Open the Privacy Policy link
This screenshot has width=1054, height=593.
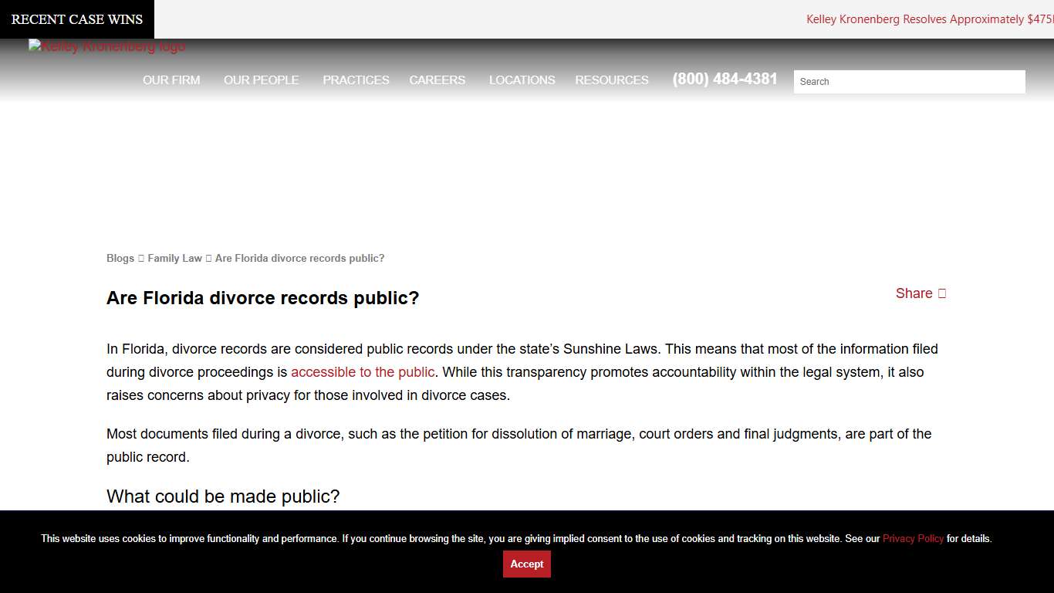pos(913,538)
